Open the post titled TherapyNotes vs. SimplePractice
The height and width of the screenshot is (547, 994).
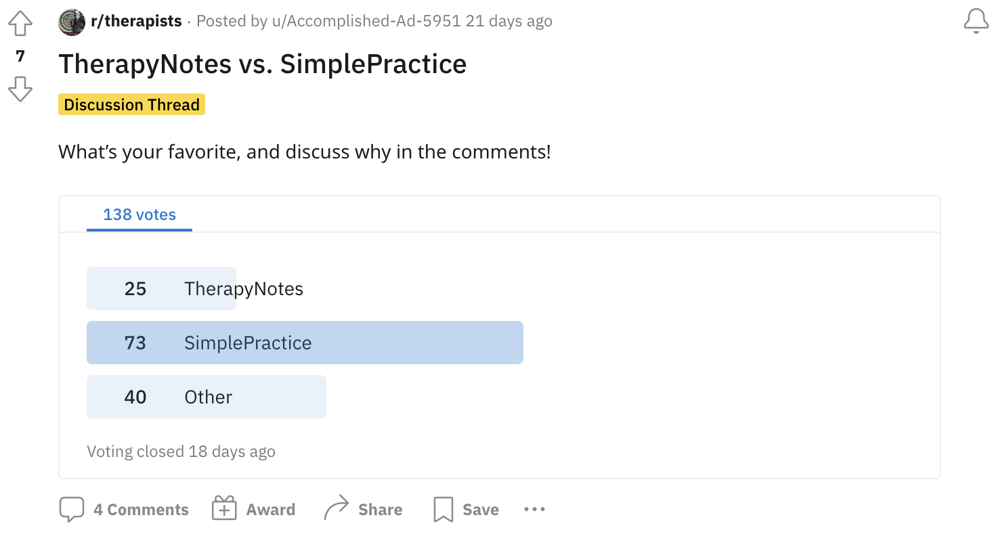[263, 64]
